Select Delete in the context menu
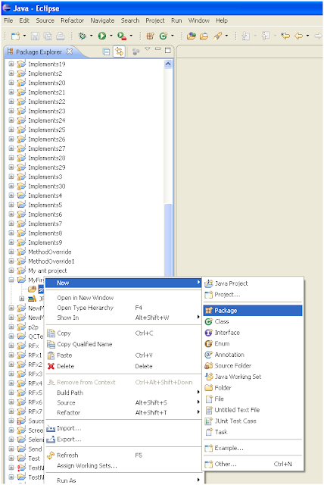Screen dimensions: 324x485 click(123, 366)
